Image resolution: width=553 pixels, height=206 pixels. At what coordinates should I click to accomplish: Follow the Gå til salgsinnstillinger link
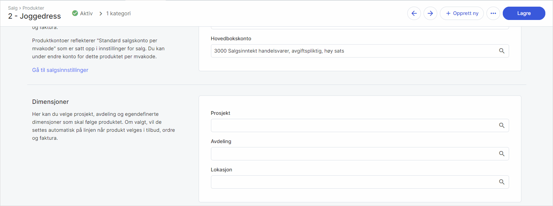[60, 70]
